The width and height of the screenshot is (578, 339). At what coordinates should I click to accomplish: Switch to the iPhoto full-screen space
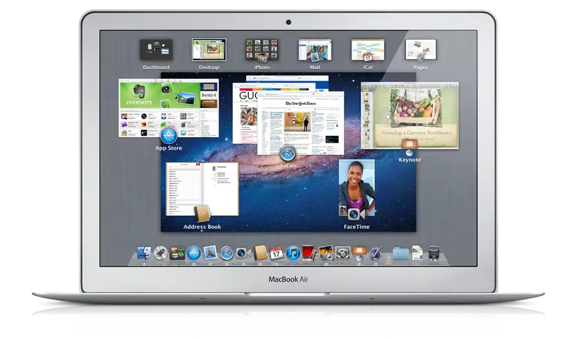pyautogui.click(x=262, y=50)
